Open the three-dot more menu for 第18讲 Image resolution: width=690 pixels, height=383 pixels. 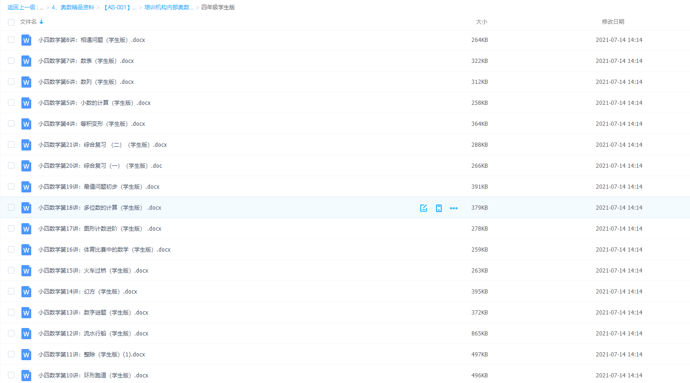pyautogui.click(x=454, y=208)
